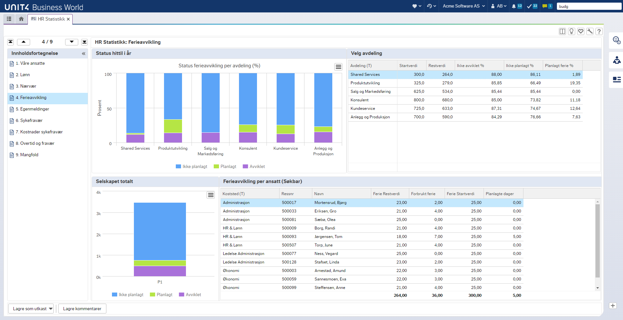623x320 pixels.
Task: Open 8. Overtid og fravær page
Action: pyautogui.click(x=47, y=143)
